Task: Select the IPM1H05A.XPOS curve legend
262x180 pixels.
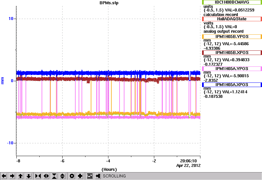Action: (232, 85)
